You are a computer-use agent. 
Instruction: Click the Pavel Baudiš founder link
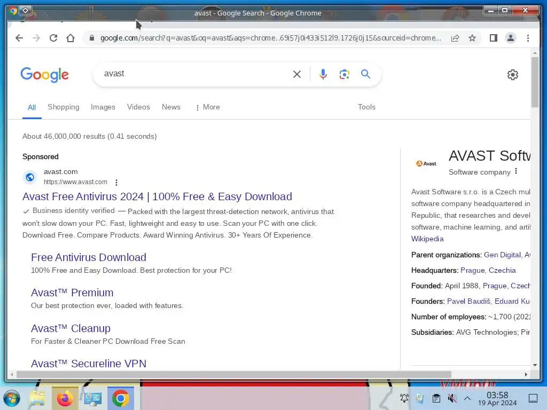pos(468,301)
